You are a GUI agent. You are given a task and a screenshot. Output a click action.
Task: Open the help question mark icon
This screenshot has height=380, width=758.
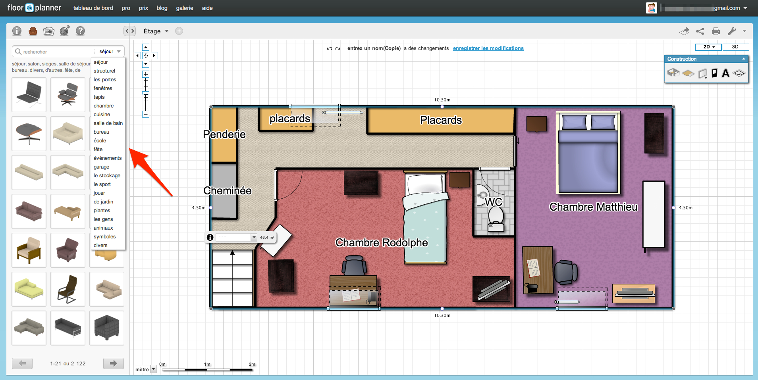[x=80, y=31]
